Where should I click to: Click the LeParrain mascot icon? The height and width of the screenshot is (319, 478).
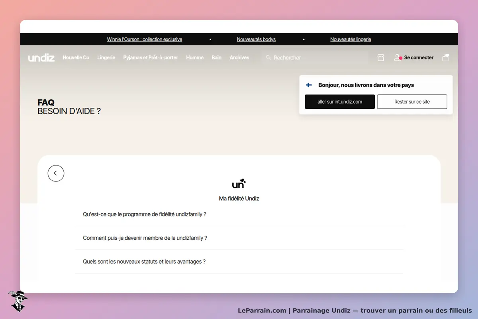coord(18,301)
